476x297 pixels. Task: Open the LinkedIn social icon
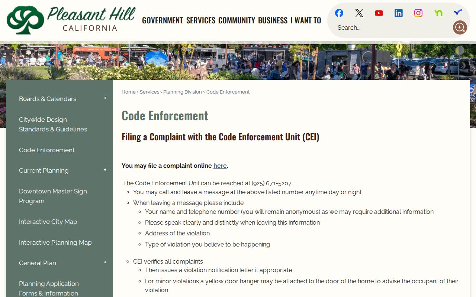(x=399, y=13)
